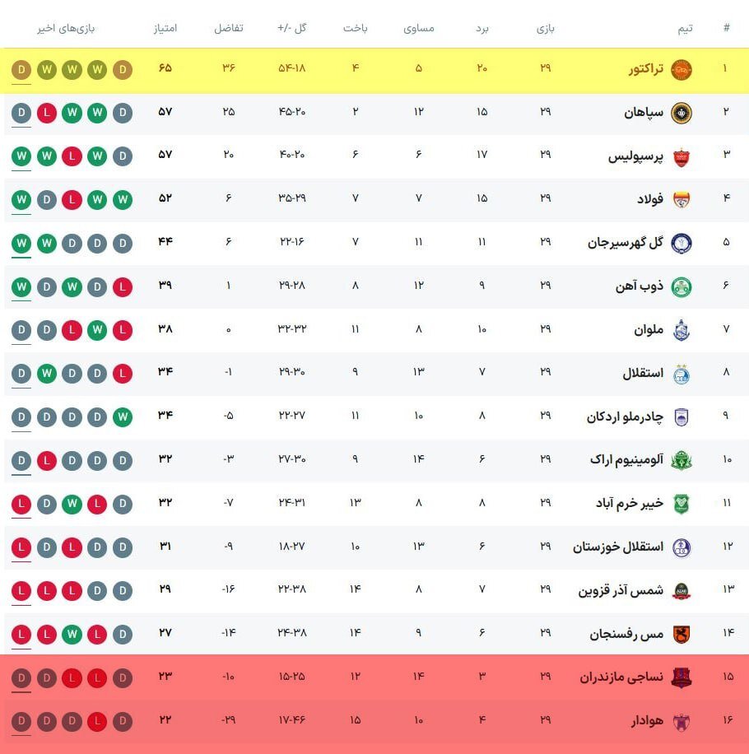Select the Havadar club logo

[683, 721]
